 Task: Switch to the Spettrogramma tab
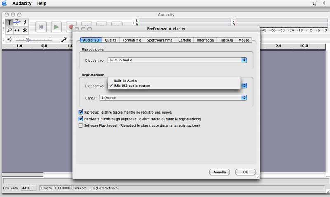coord(160,40)
